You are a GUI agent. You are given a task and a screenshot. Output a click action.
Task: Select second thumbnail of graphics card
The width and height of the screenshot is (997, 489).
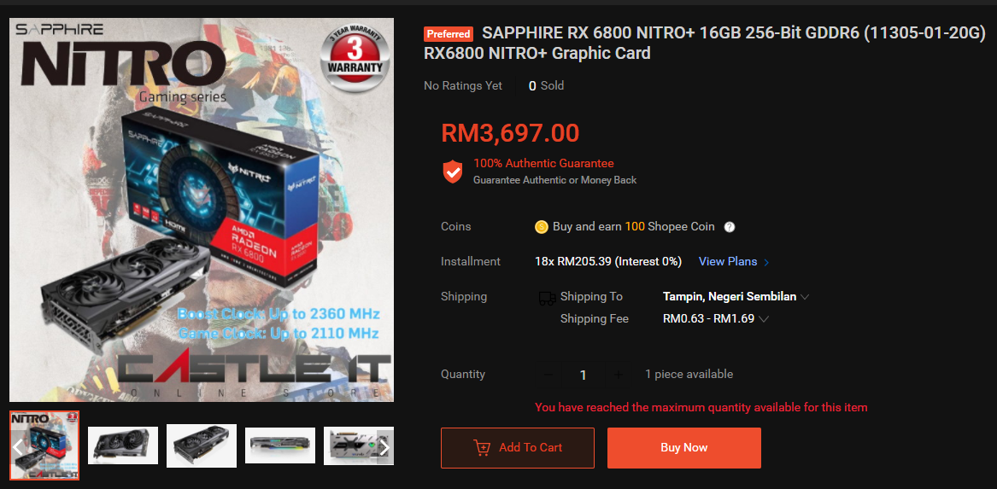point(123,445)
